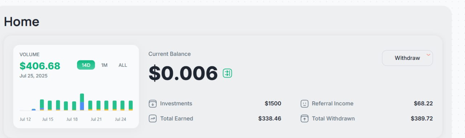Click the green transfer icon beside balance
This screenshot has height=138, width=465.
[x=227, y=73]
